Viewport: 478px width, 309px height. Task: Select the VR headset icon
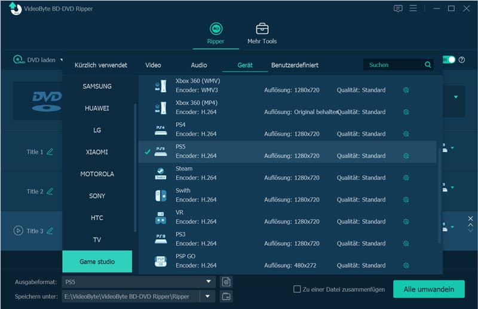tap(161, 218)
